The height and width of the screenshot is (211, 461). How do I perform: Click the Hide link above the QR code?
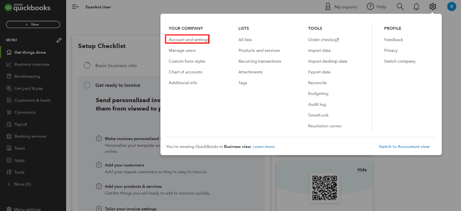point(362,170)
